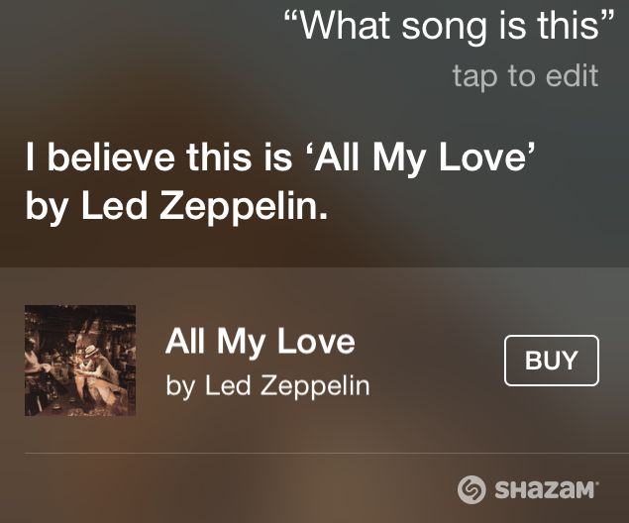Click 'by Led Zeppelin.' in Siri's spoken answer
Image resolution: width=629 pixels, height=523 pixels.
(176, 207)
